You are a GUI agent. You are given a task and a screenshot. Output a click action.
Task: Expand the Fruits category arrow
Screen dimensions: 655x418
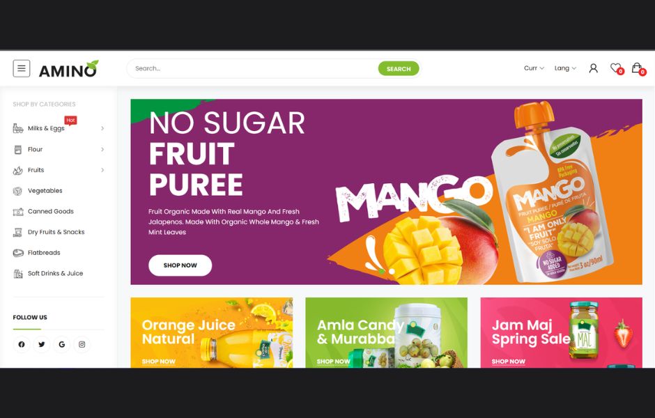pos(102,170)
